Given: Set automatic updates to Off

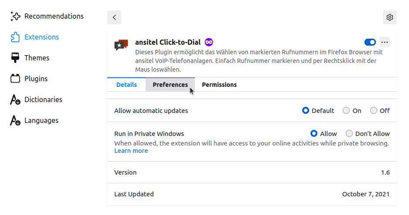Looking at the screenshot, I should pos(374,111).
